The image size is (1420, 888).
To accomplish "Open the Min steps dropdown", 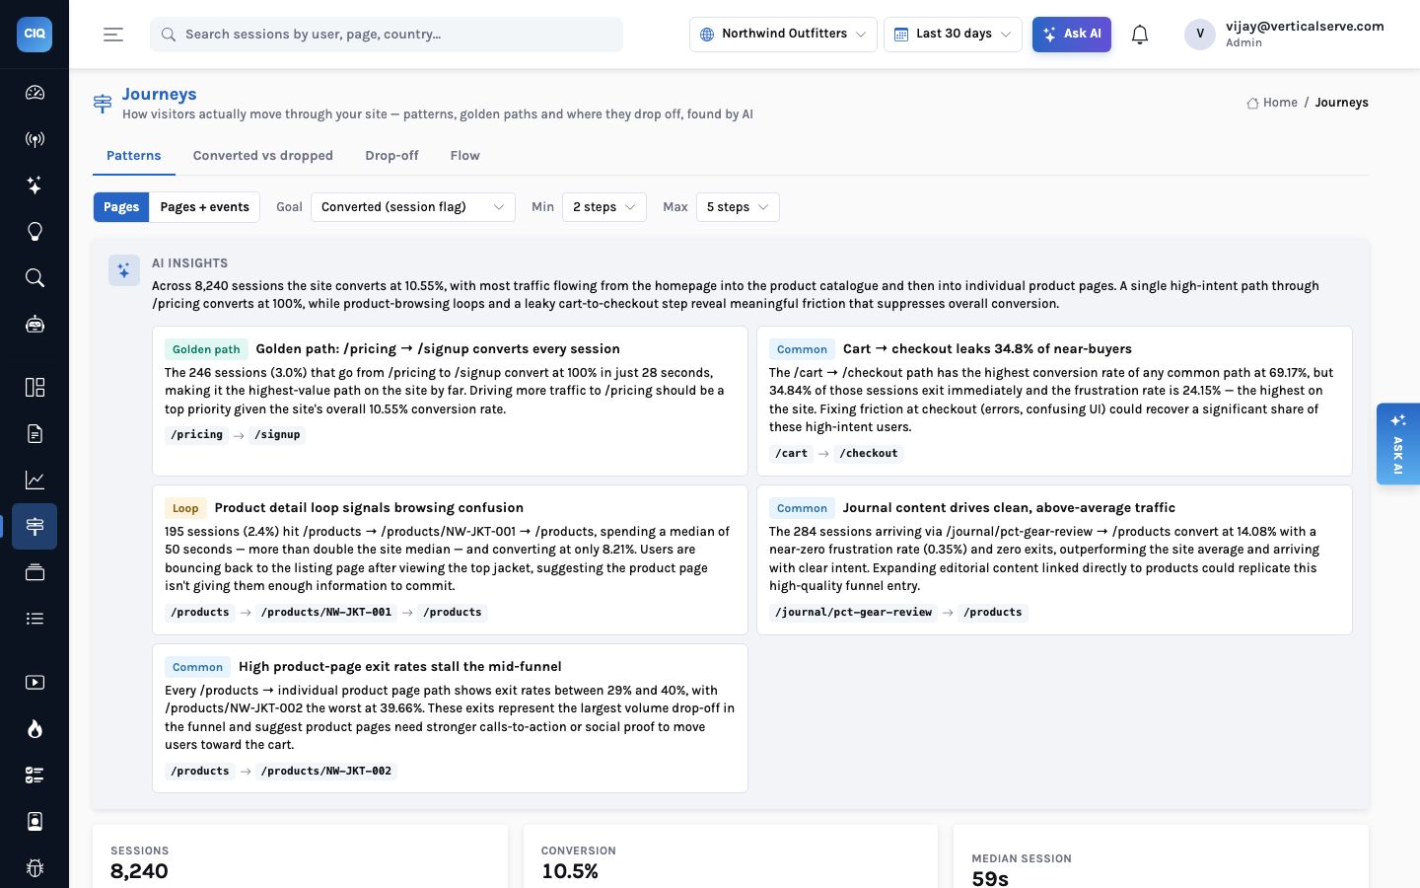I will pos(604,207).
